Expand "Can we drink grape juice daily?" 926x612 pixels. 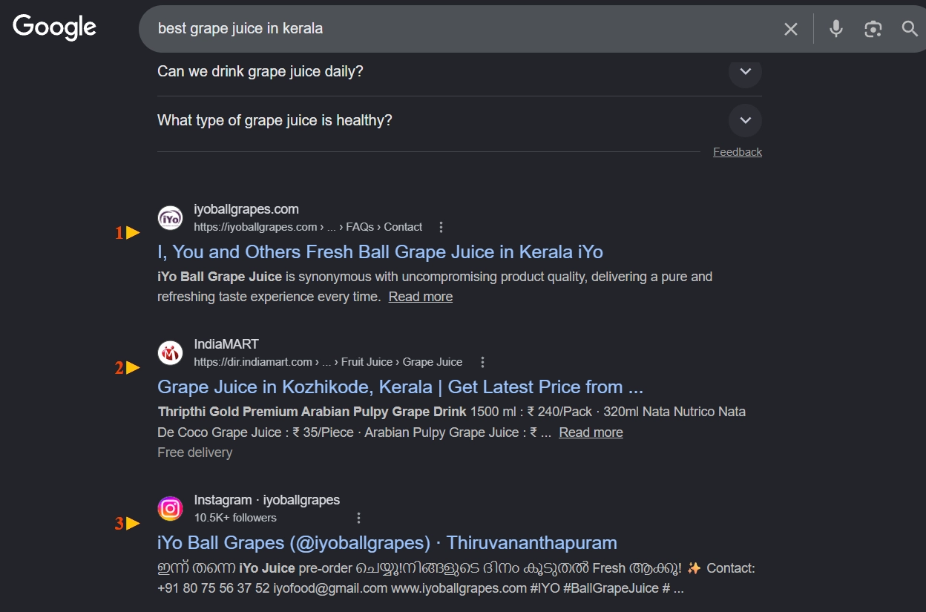pyautogui.click(x=745, y=72)
